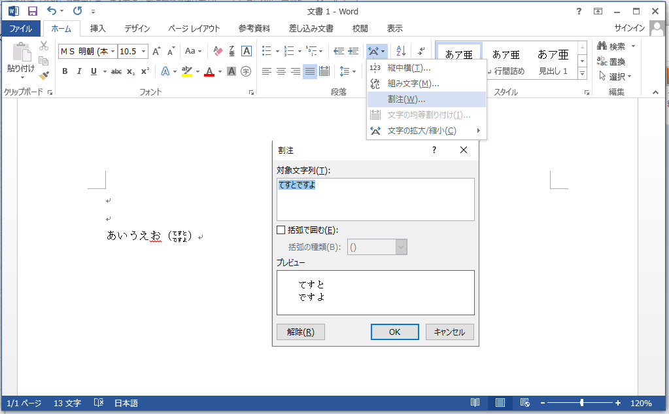Click the Save icon in quick access toolbar
The height and width of the screenshot is (414, 669).
pos(32,11)
